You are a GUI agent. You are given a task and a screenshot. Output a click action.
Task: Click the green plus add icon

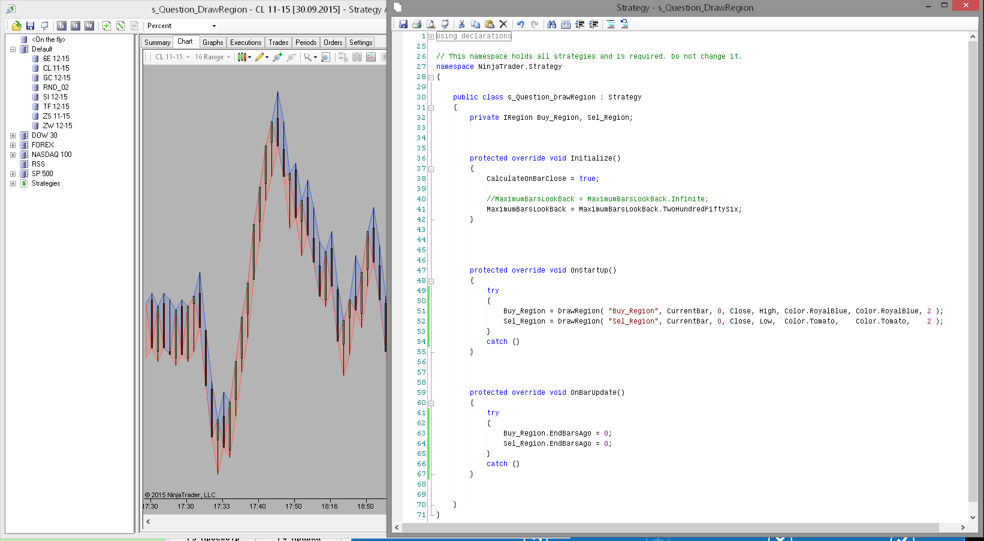(x=107, y=26)
